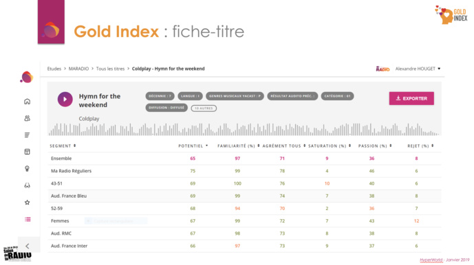Click the Ma Radio logo in header

coord(383,69)
